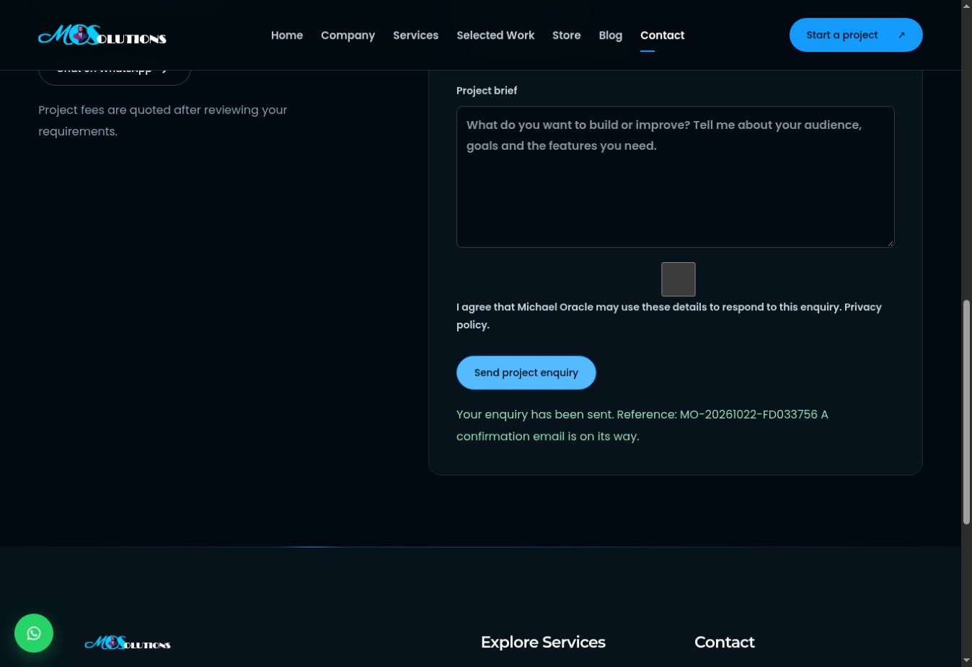Viewport: 972px width, 667px height.
Task: Visit the Store page
Action: (x=567, y=35)
